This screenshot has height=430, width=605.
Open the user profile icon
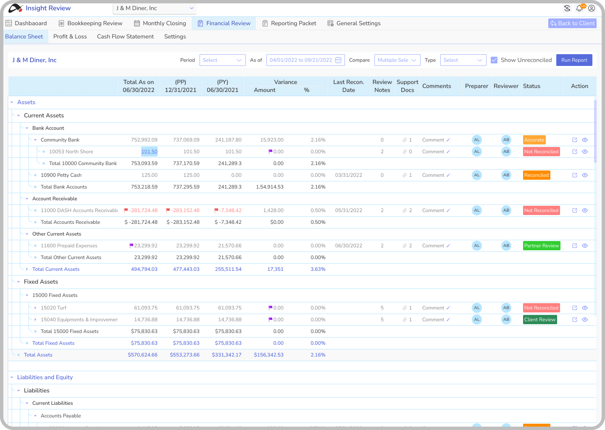point(592,8)
